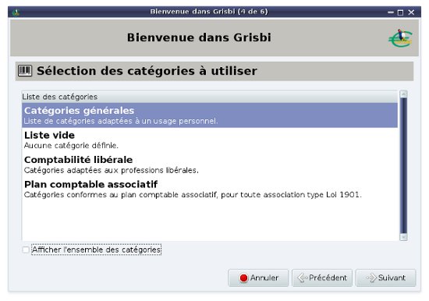Cancel the wizard with Annuler

(258, 278)
